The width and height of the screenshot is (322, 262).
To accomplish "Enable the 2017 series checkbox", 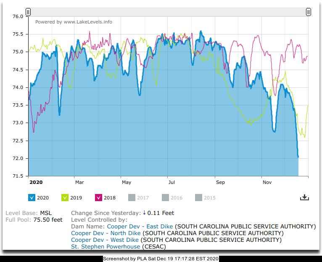I will click(132, 198).
